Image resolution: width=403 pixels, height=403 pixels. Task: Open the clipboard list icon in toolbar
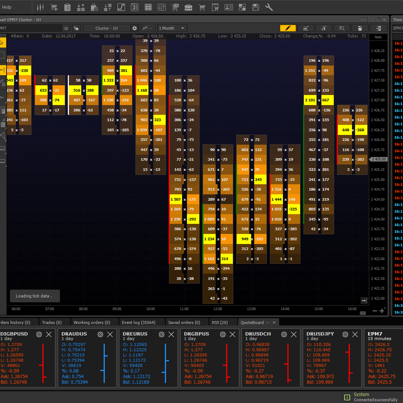(x=67, y=7)
